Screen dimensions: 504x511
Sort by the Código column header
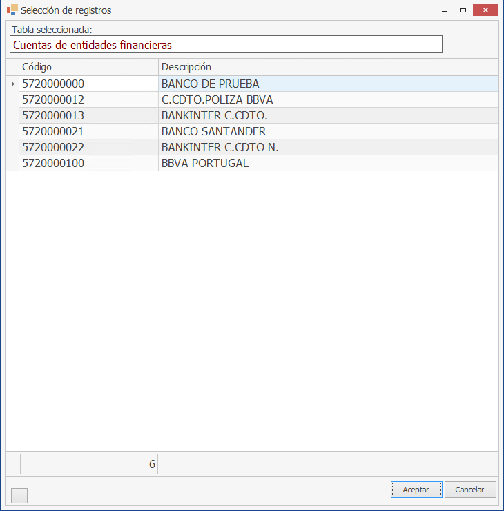click(88, 67)
